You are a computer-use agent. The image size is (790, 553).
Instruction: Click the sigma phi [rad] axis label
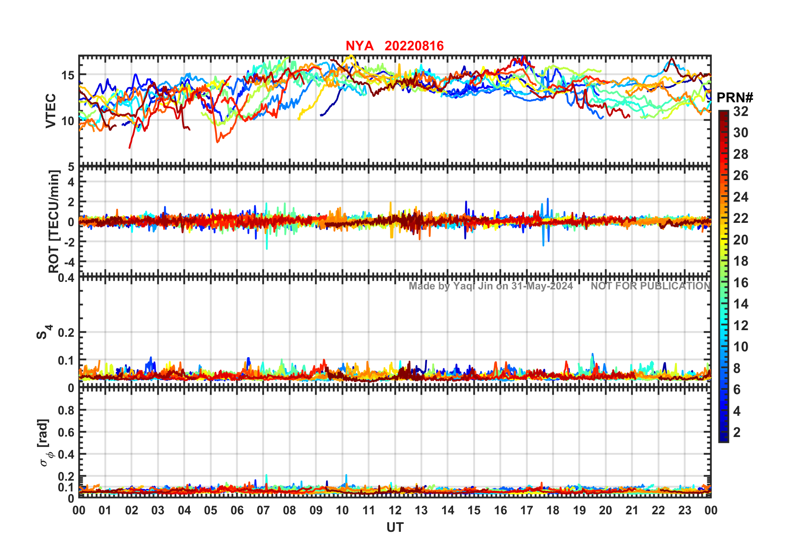(44, 442)
